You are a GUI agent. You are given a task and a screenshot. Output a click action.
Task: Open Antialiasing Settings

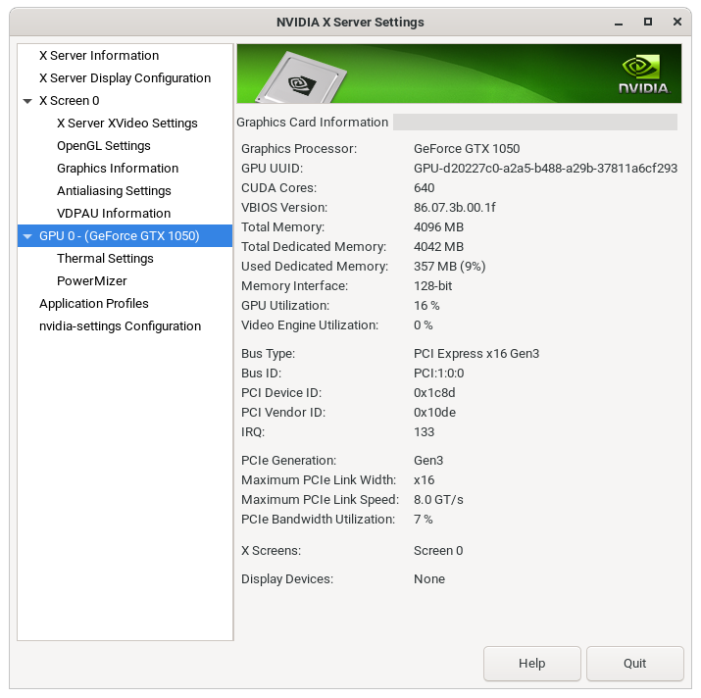[114, 191]
